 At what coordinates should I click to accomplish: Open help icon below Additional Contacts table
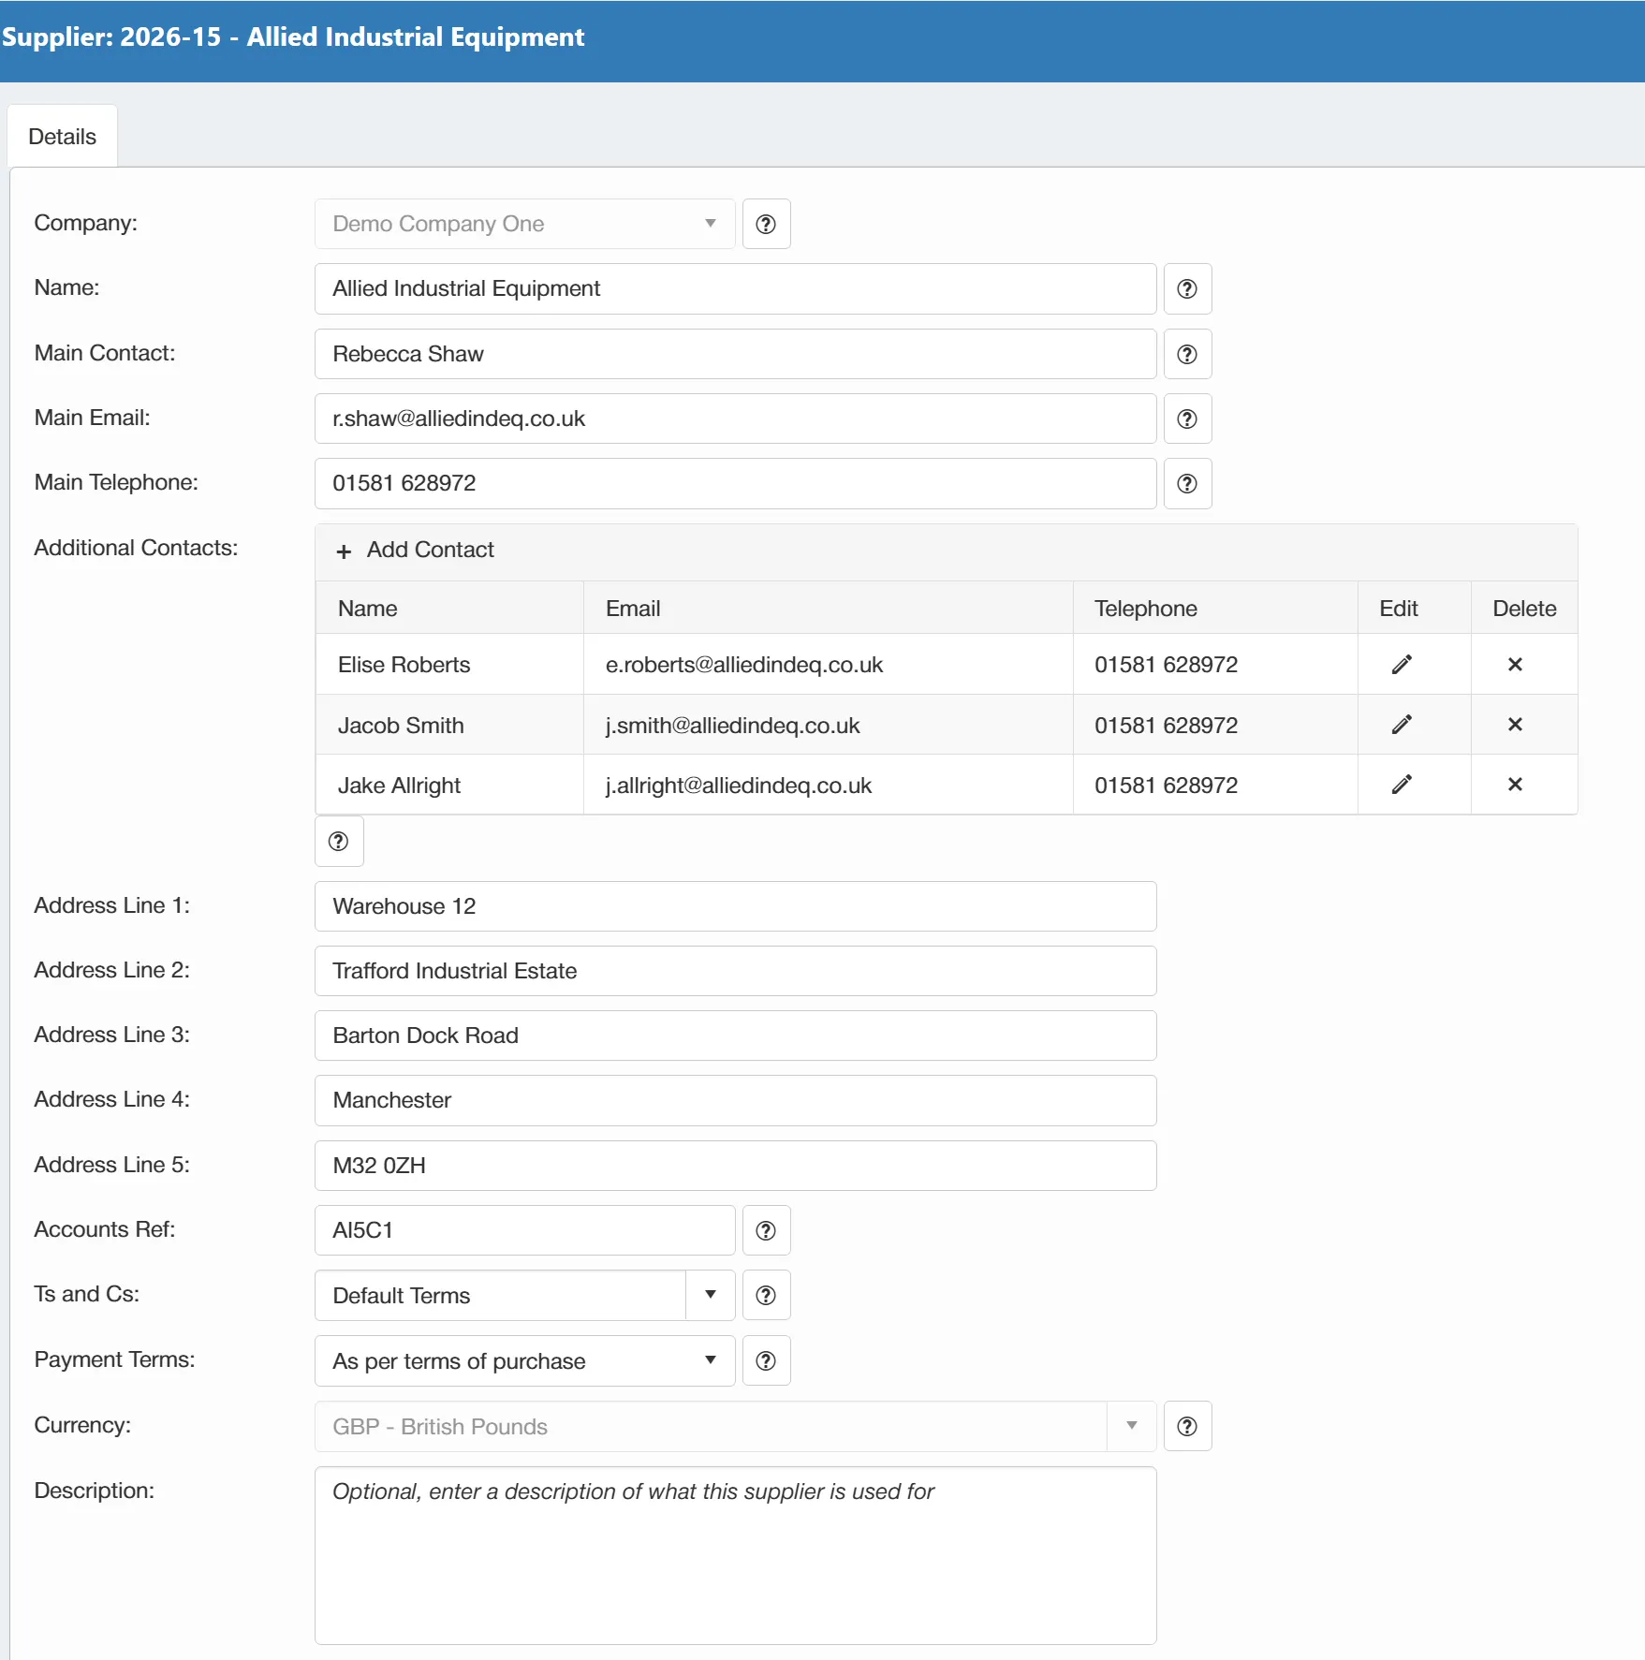pyautogui.click(x=339, y=841)
